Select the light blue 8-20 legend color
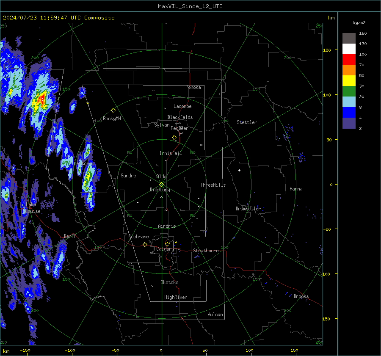The height and width of the screenshot is (356, 381). coord(349,102)
